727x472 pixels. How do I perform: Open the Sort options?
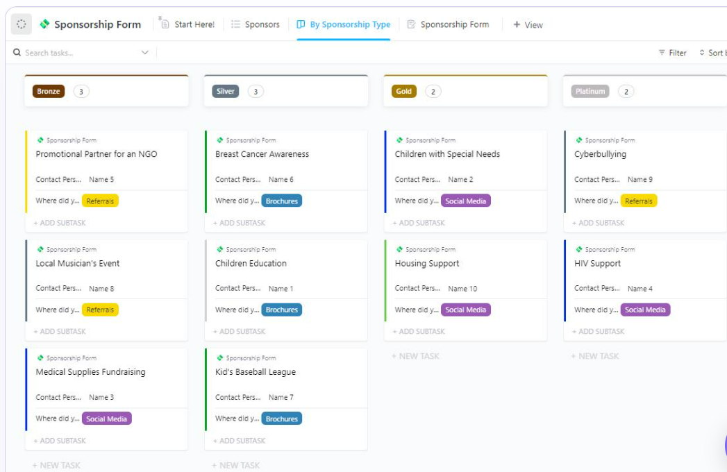pyautogui.click(x=712, y=53)
